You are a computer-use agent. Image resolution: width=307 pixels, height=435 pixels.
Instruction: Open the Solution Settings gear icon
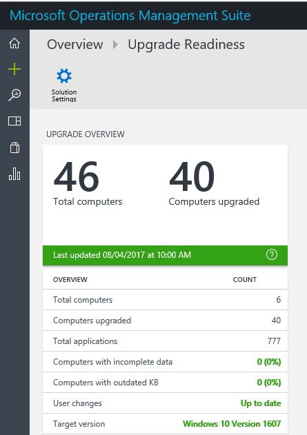[64, 76]
